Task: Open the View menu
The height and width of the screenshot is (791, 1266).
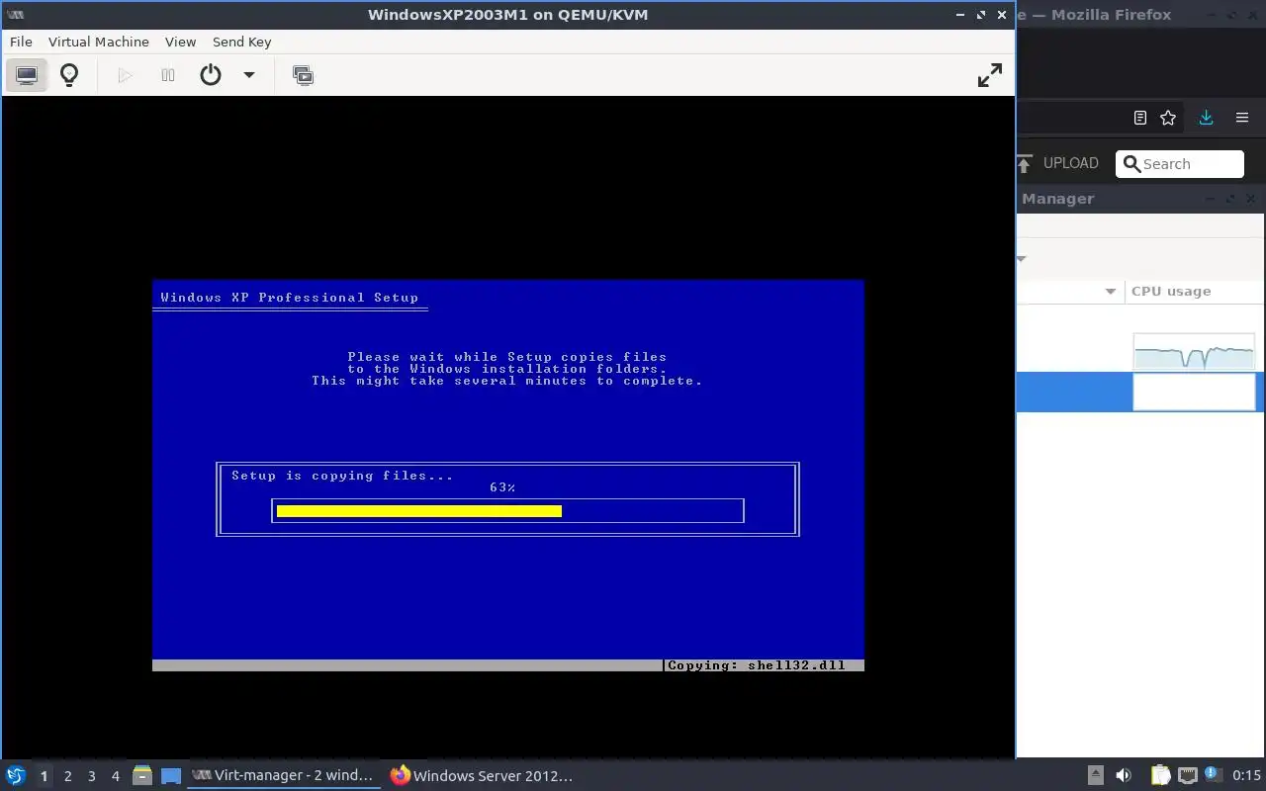Action: 180,42
